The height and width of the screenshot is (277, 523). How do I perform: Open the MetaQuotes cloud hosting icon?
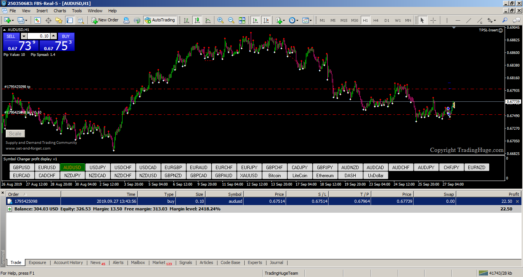coord(126,20)
